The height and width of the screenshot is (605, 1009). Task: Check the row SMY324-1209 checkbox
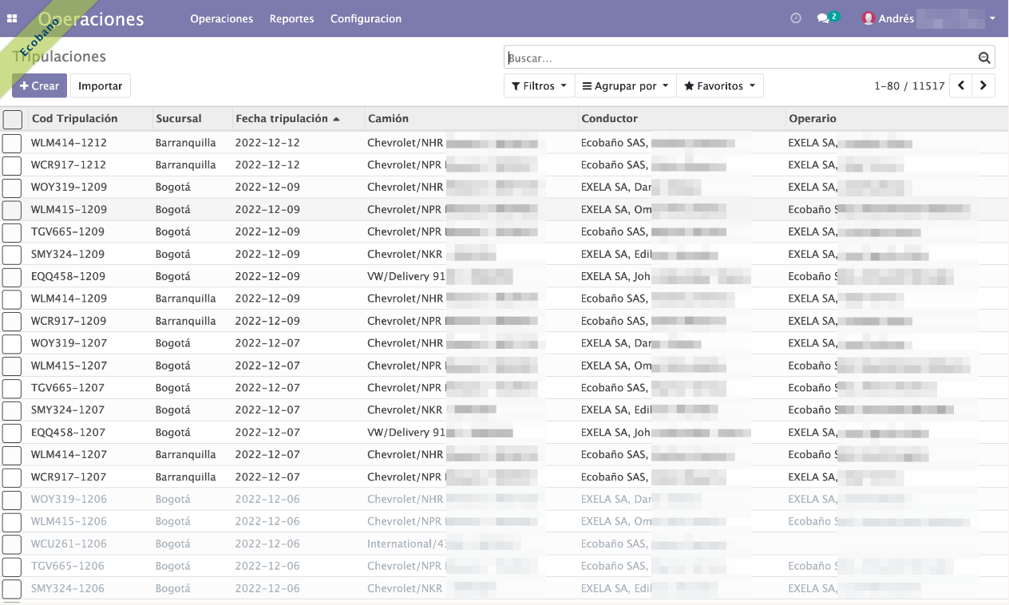point(12,255)
